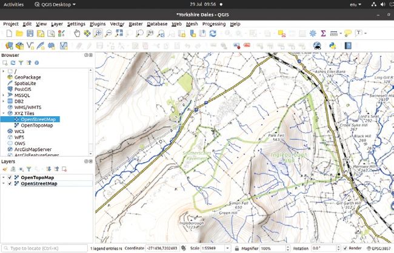Click the Pan Map hand tool
Screen dimensions: 394x253
click(78, 33)
